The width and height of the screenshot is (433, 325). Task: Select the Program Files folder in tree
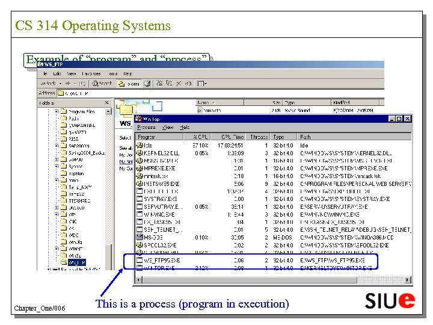[81, 112]
